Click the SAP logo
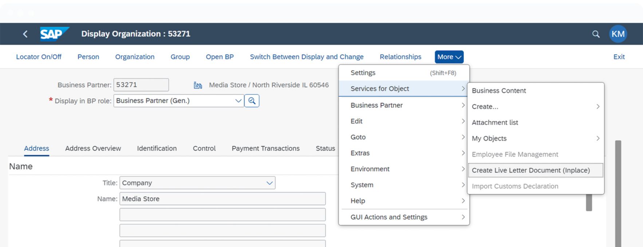Image resolution: width=643 pixels, height=247 pixels. 54,34
